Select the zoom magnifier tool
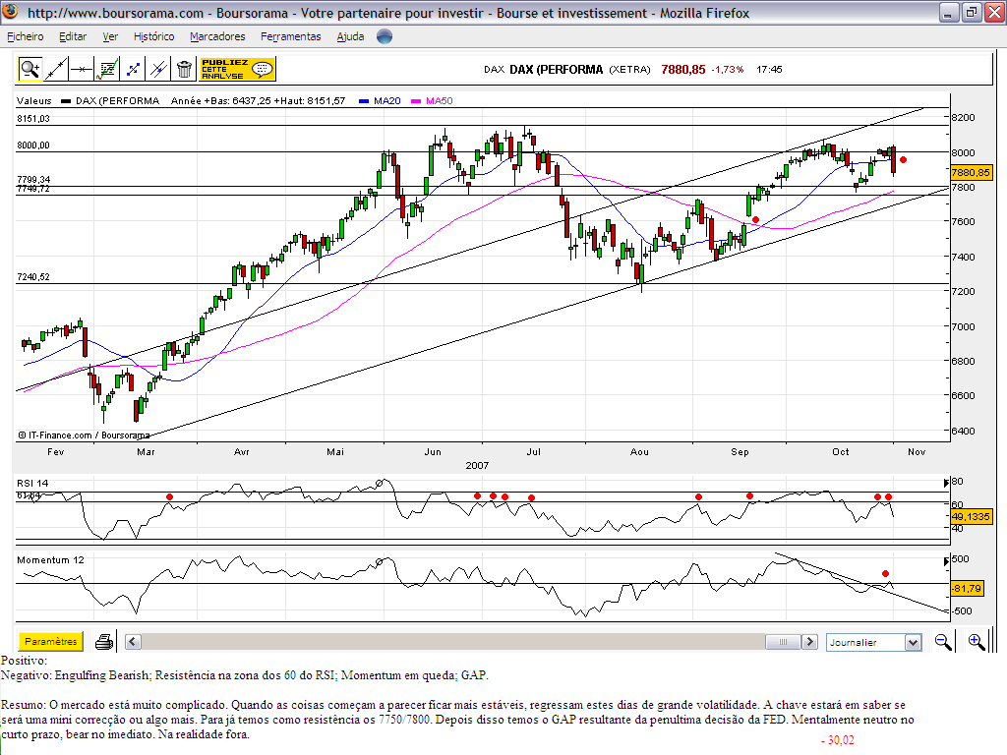The height and width of the screenshot is (755, 1007). coord(30,69)
